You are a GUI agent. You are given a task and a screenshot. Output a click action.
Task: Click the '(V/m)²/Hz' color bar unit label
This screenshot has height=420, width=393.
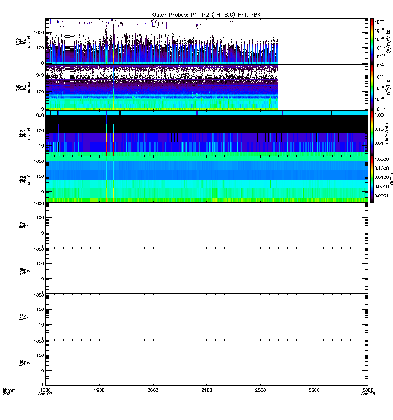(x=388, y=41)
